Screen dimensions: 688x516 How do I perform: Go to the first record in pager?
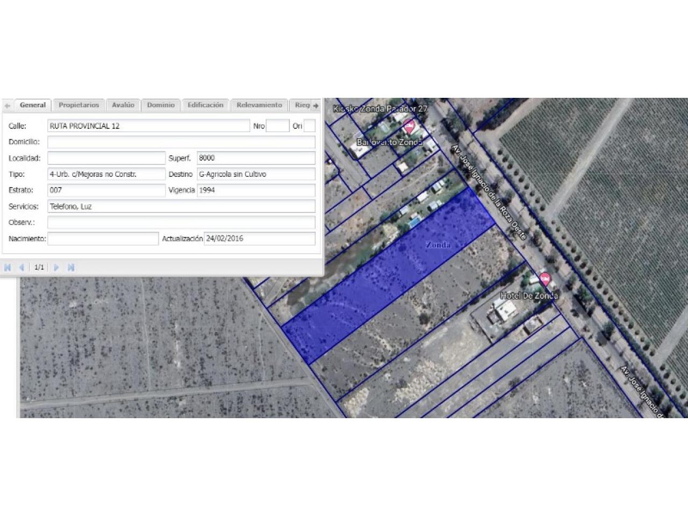[x=8, y=267]
